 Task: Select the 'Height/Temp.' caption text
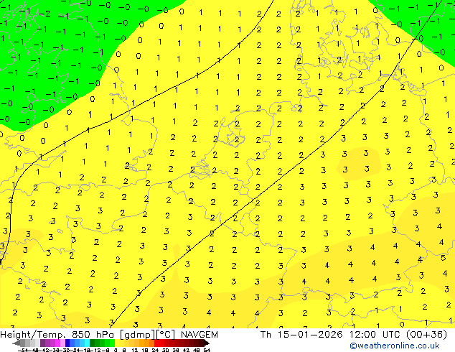coord(33,335)
